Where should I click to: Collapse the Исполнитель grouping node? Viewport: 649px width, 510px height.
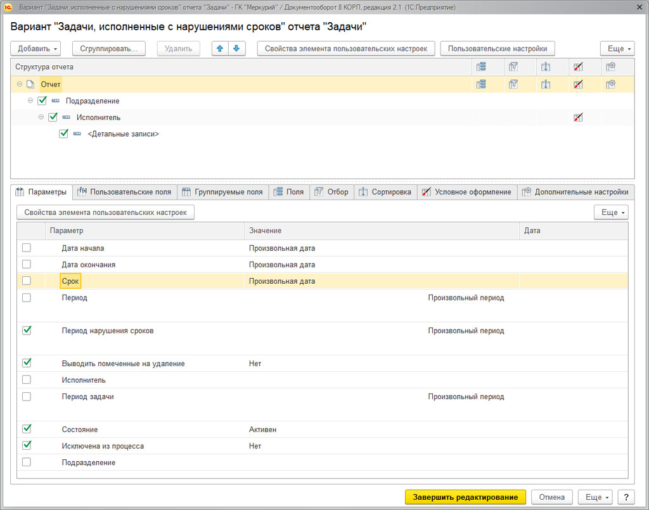[41, 117]
